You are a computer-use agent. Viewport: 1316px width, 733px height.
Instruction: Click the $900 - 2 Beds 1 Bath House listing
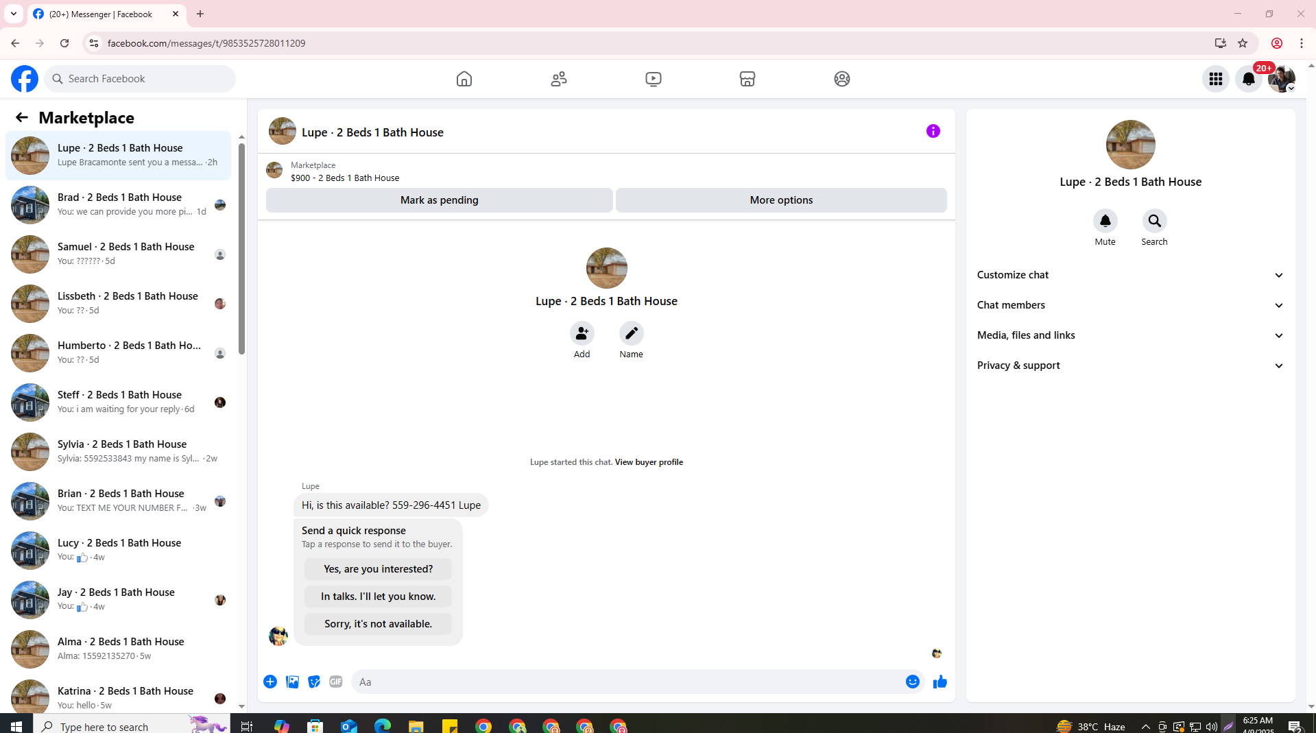(x=345, y=178)
